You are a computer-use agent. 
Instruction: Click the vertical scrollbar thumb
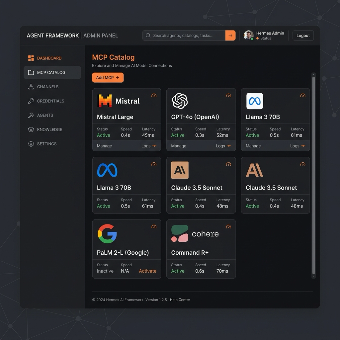(313, 175)
